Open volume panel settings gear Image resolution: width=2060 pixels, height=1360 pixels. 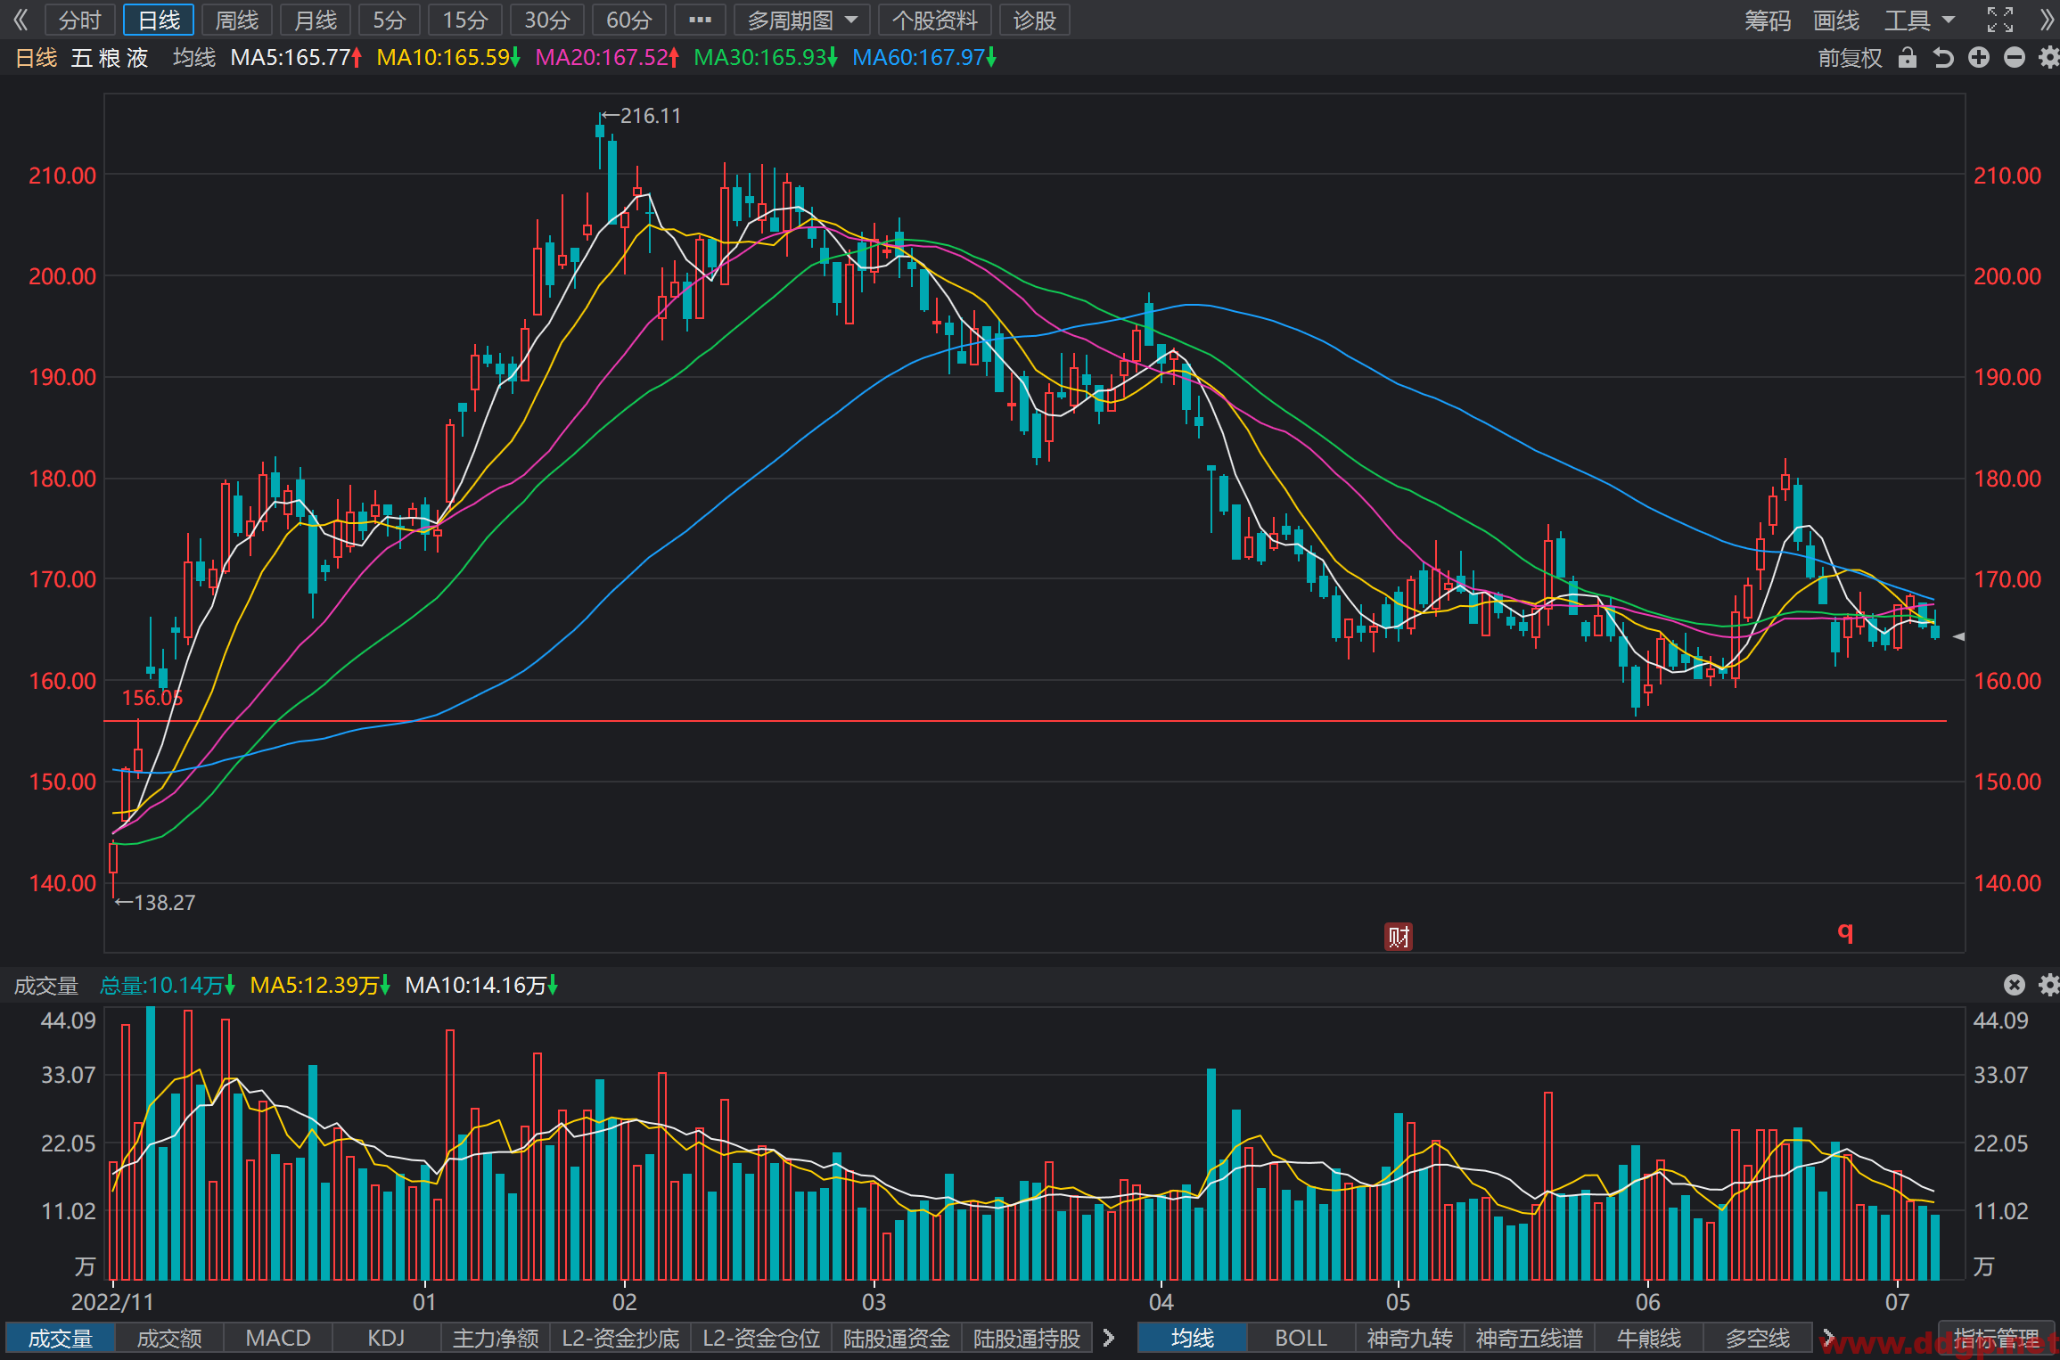[x=2049, y=984]
